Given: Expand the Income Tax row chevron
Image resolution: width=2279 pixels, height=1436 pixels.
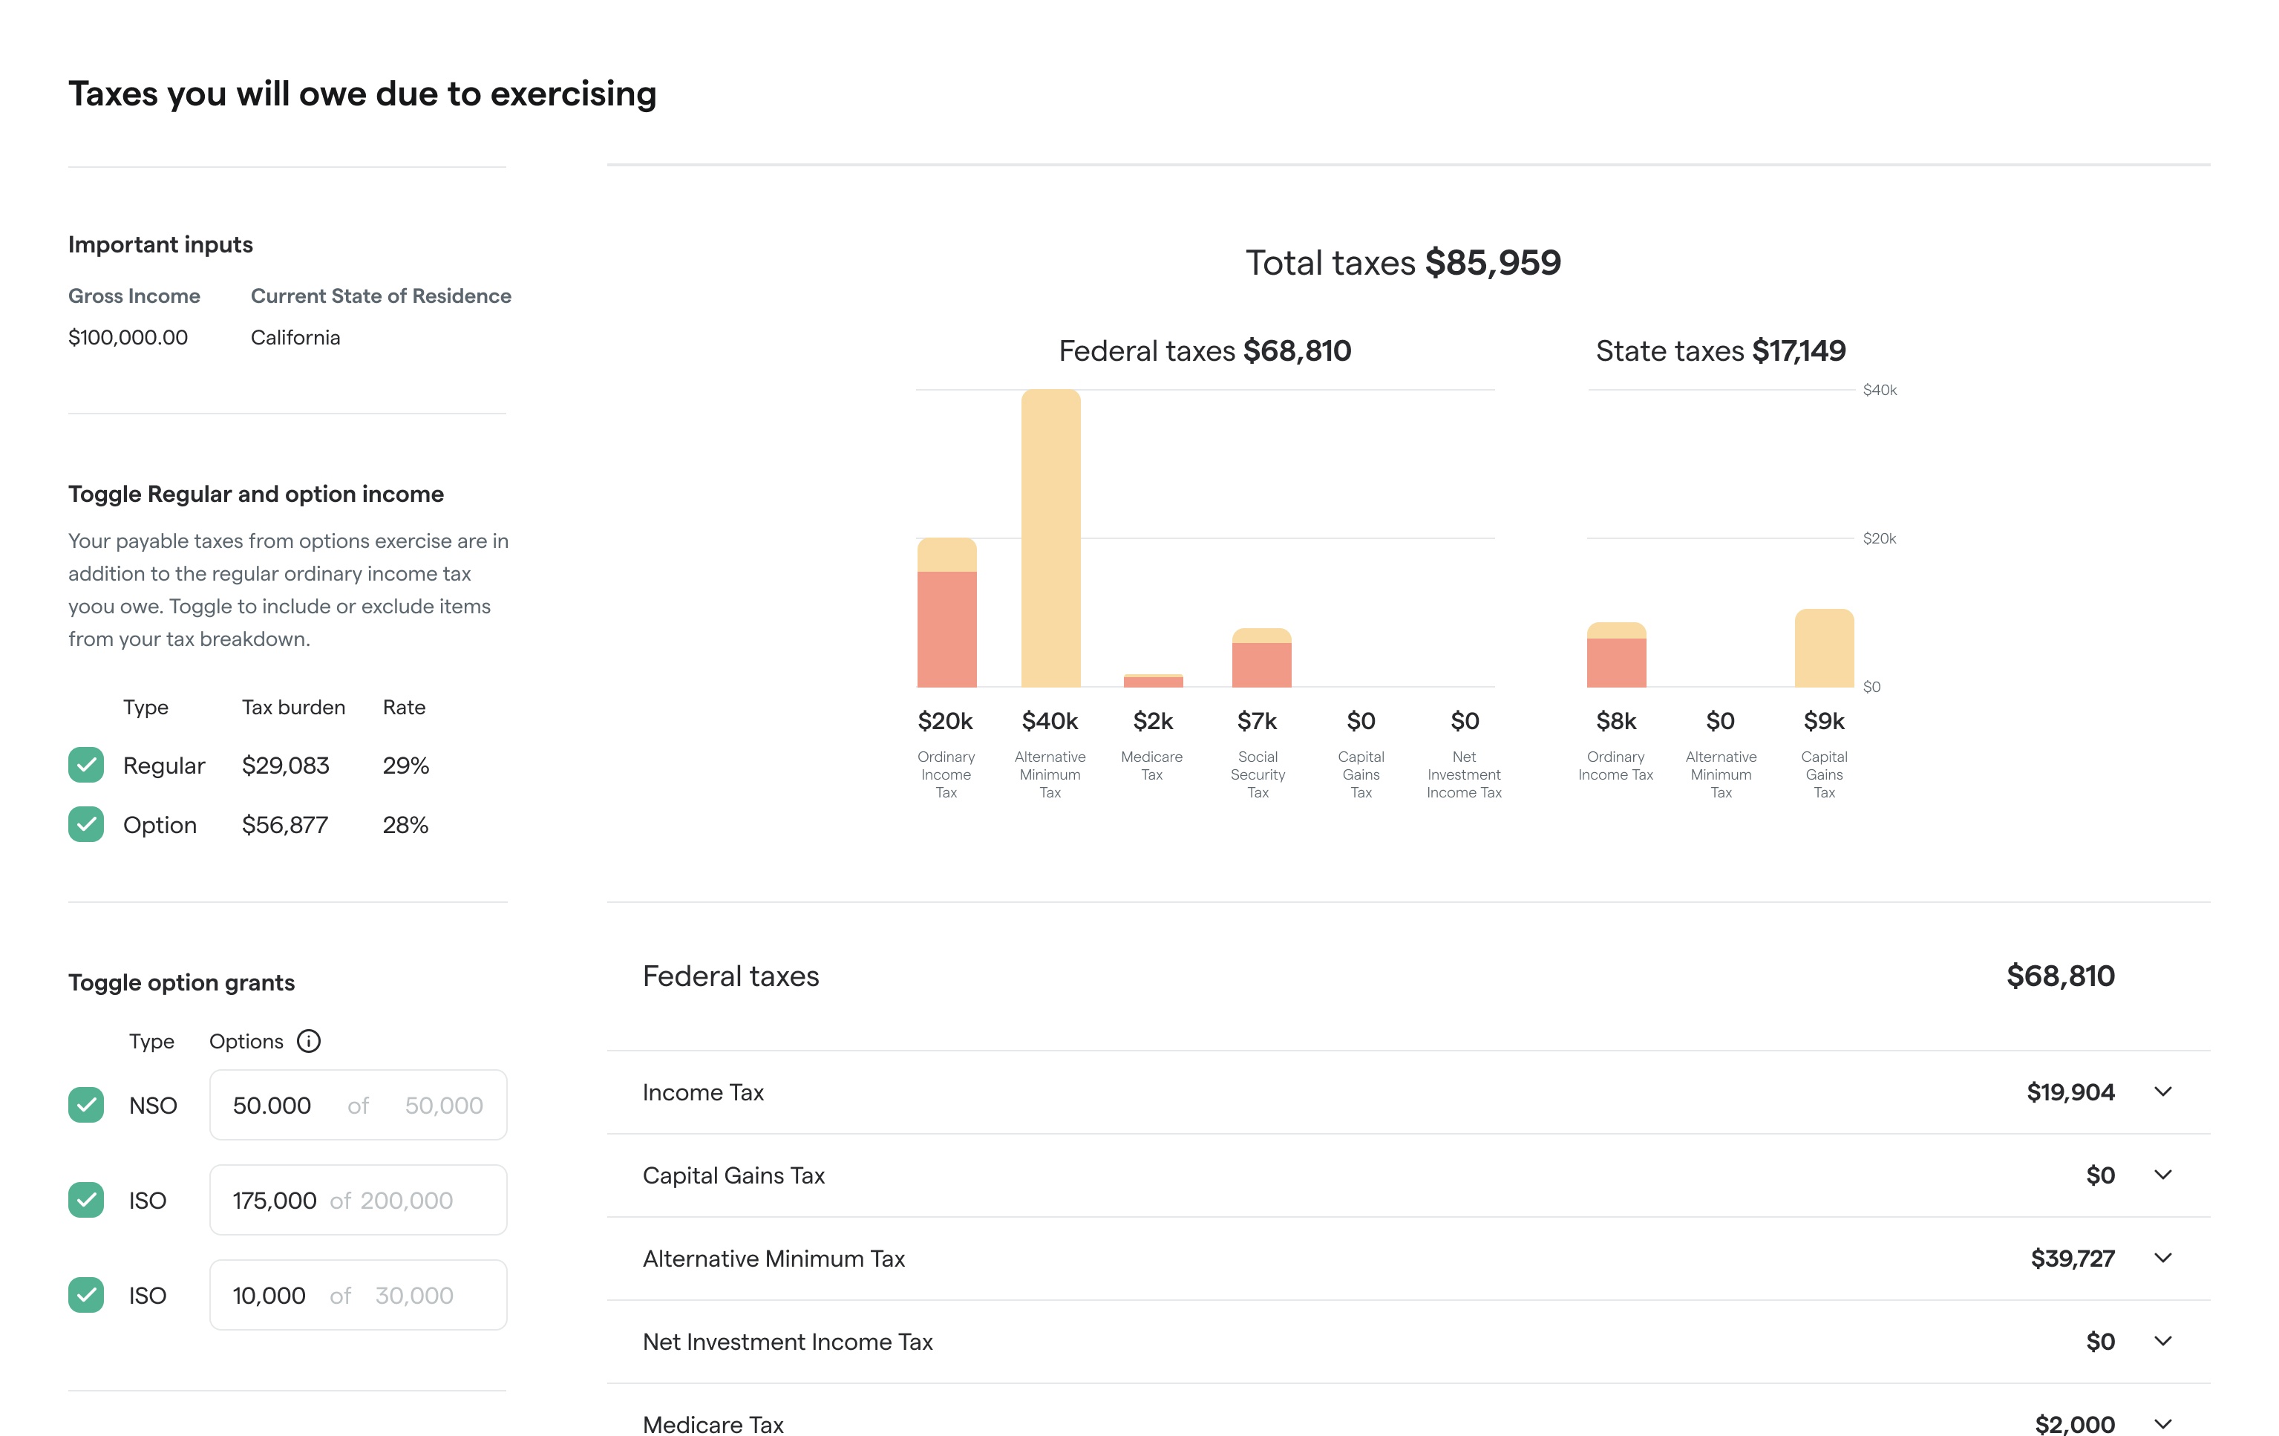Looking at the screenshot, I should 2162,1092.
